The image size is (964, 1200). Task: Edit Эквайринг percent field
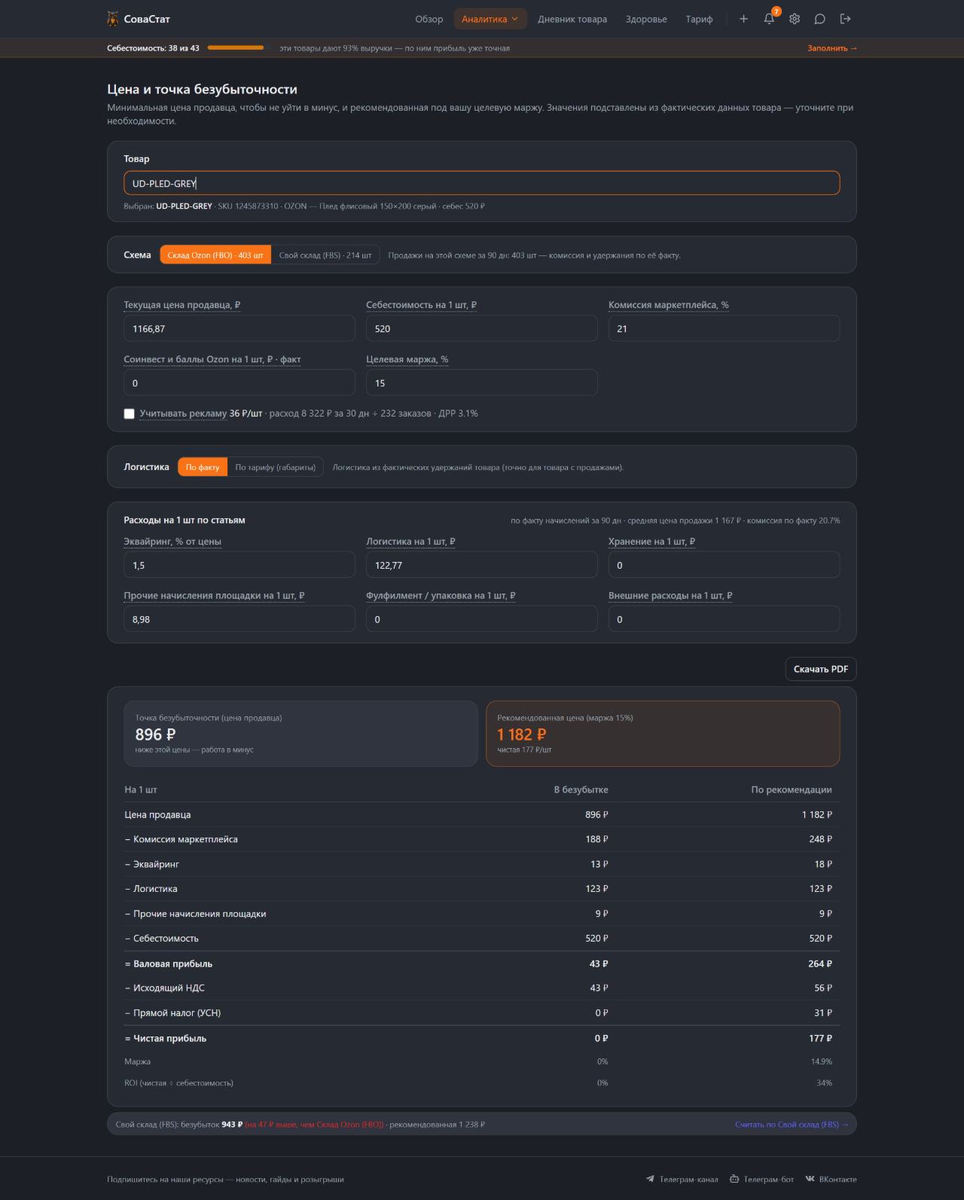pyautogui.click(x=239, y=565)
